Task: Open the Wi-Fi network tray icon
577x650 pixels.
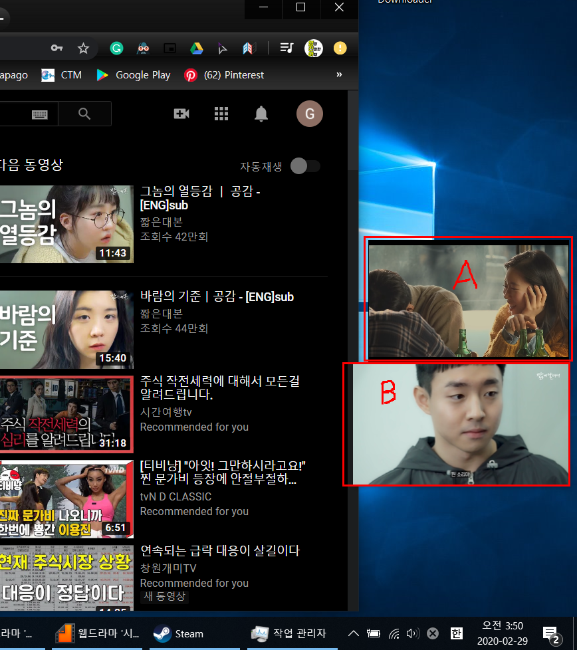Action: 394,633
